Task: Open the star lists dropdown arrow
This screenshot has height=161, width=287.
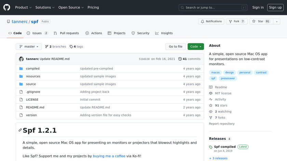Action: [276, 21]
